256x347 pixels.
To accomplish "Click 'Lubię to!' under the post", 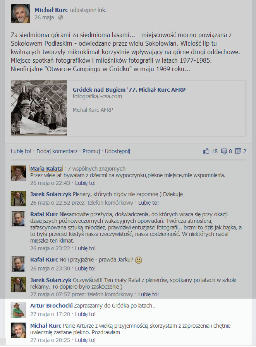I will pos(21,151).
